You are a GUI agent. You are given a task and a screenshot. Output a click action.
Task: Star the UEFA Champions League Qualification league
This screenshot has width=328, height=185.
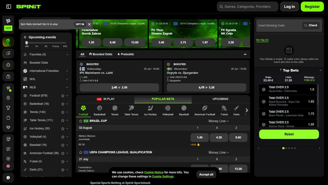pos(81,152)
